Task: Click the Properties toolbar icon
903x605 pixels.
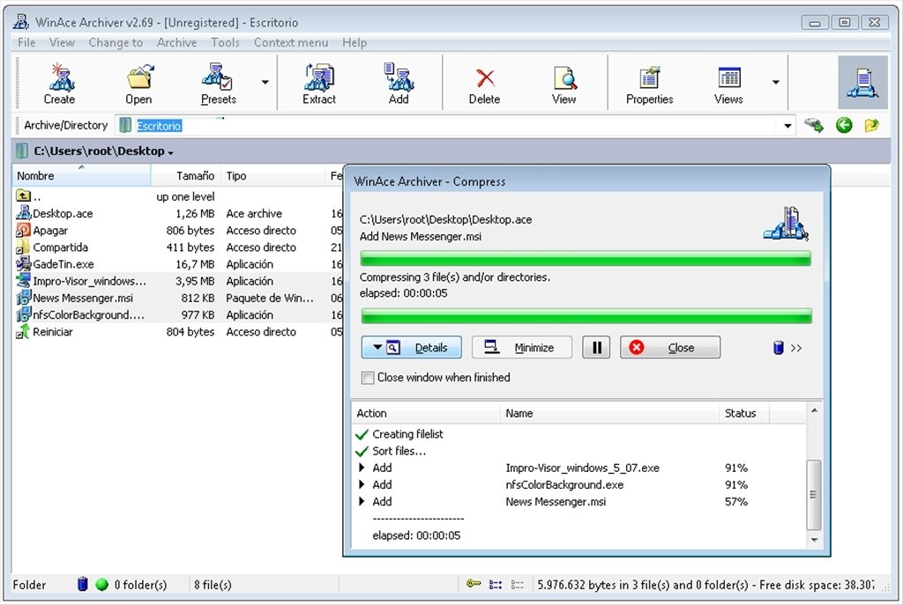Action: [649, 77]
